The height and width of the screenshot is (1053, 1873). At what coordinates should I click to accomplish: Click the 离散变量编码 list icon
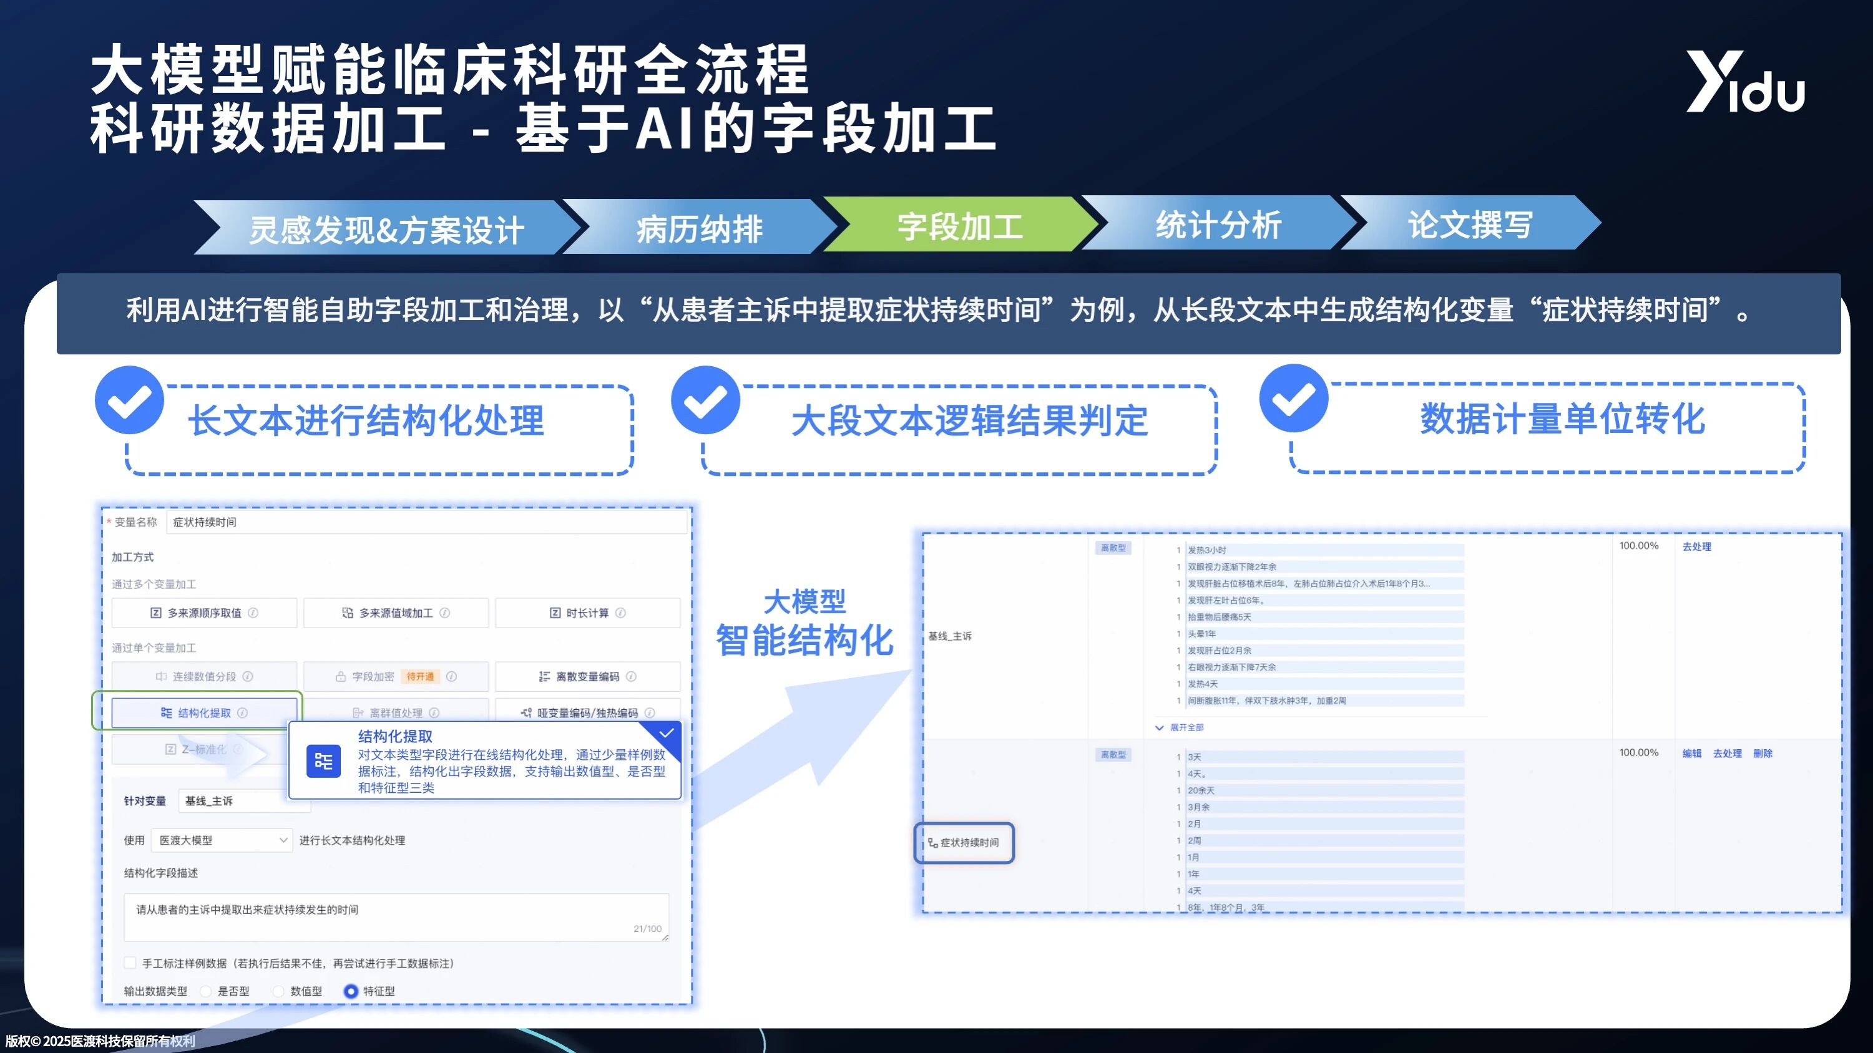pos(544,677)
